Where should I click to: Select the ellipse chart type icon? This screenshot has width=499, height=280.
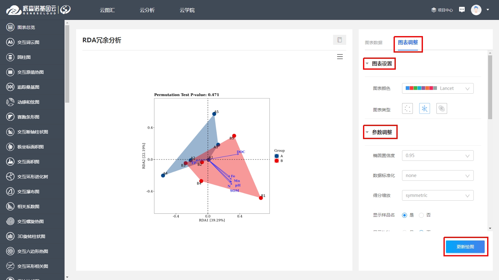(x=442, y=109)
